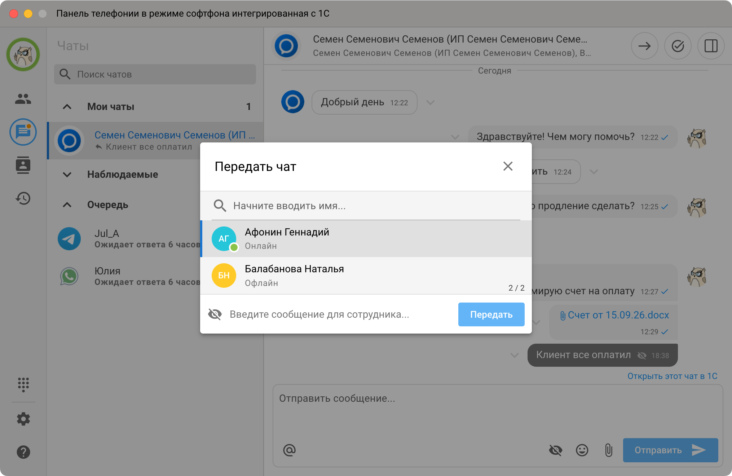
Task: Open the user profile owl avatar
Action: tap(23, 54)
